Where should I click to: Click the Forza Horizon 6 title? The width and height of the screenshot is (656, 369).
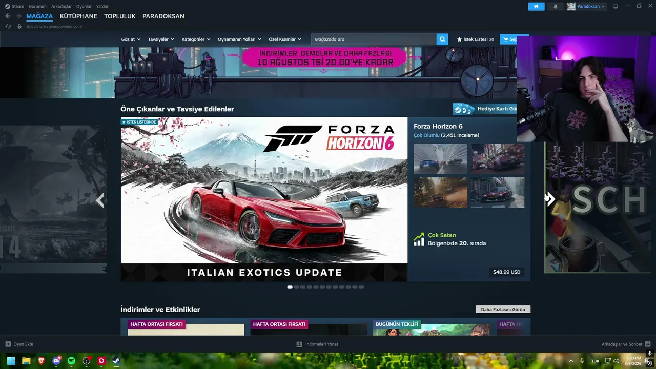[438, 126]
